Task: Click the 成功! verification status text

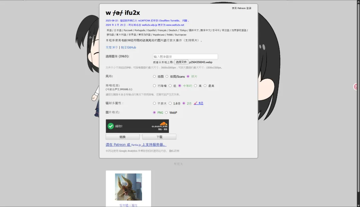Action: (119, 126)
